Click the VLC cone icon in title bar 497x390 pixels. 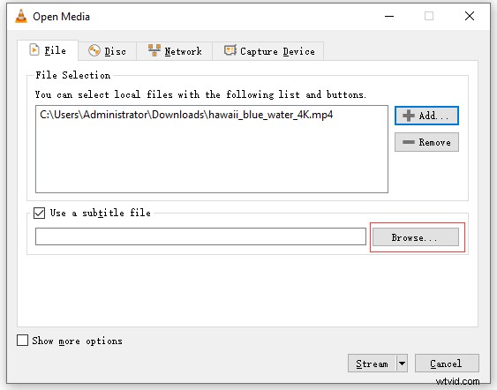coord(21,16)
